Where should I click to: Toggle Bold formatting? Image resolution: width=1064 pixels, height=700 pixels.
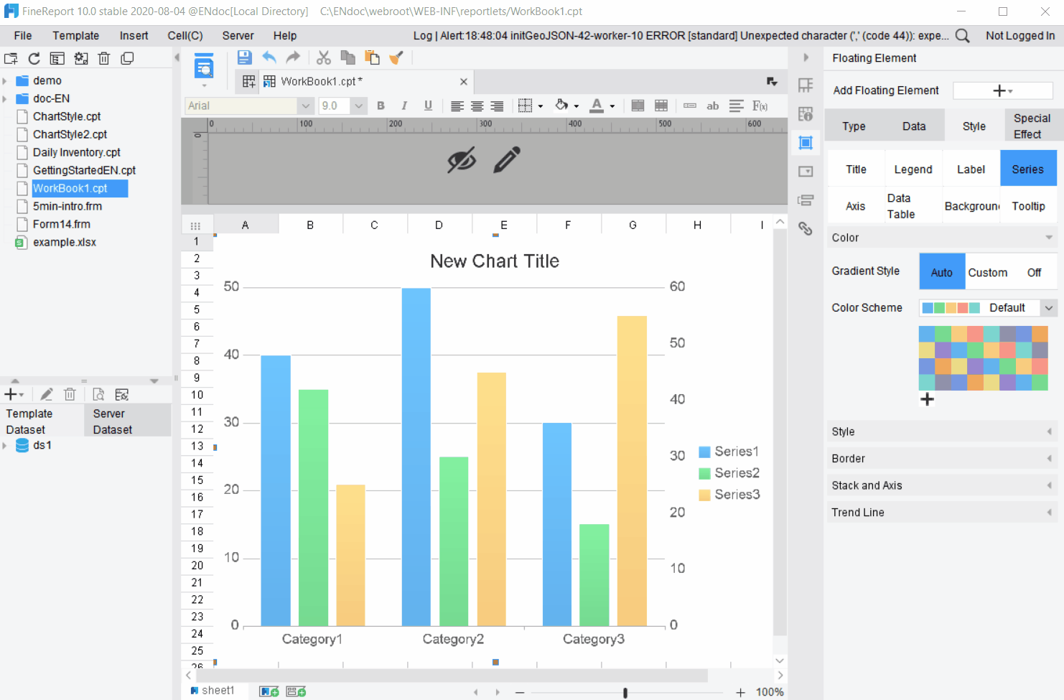point(381,106)
